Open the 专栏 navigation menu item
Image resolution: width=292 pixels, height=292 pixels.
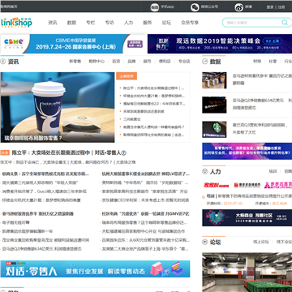[x=91, y=23]
